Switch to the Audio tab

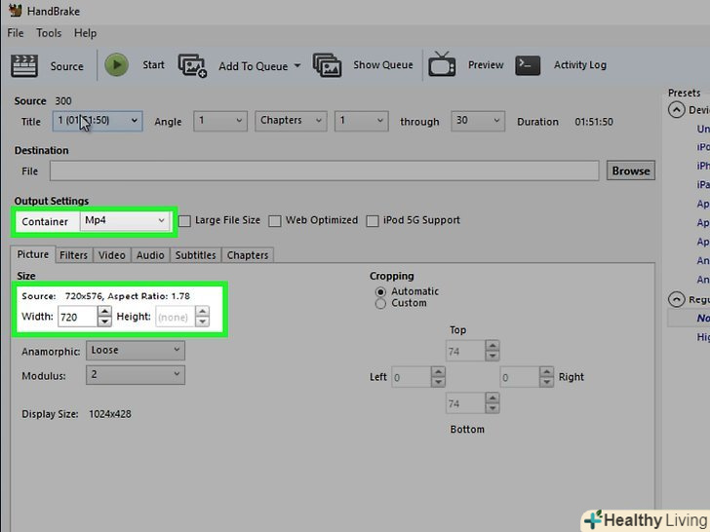tap(150, 255)
